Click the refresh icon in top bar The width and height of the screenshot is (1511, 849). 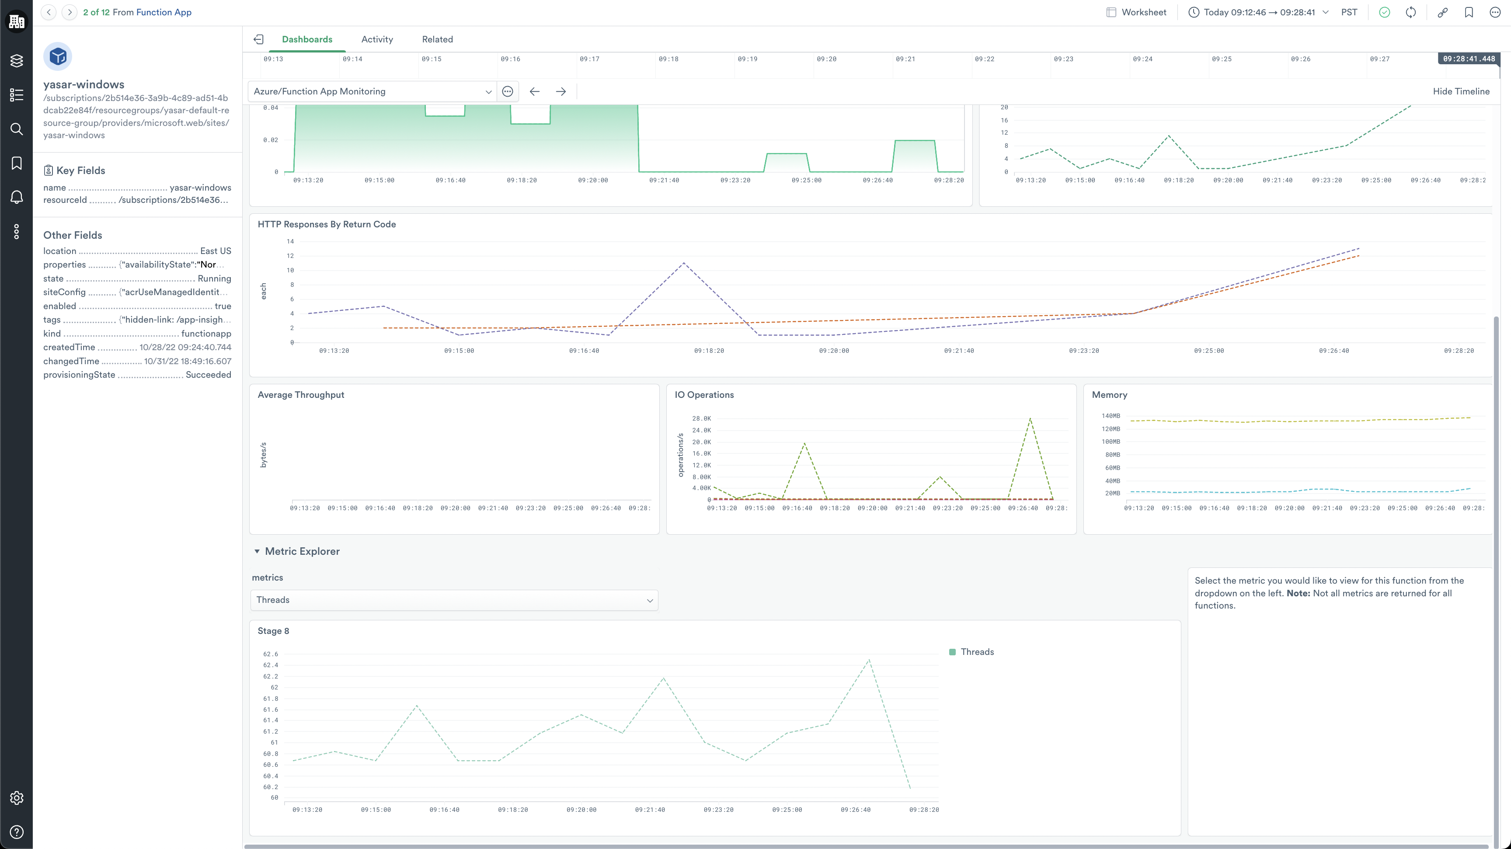[x=1411, y=12]
